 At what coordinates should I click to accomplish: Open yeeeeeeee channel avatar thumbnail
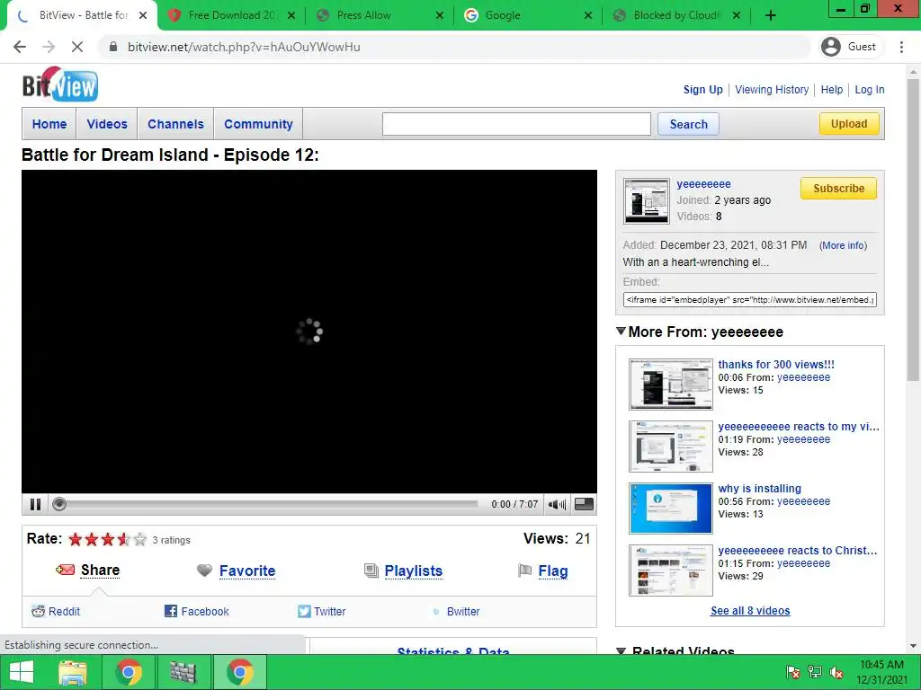(x=646, y=200)
